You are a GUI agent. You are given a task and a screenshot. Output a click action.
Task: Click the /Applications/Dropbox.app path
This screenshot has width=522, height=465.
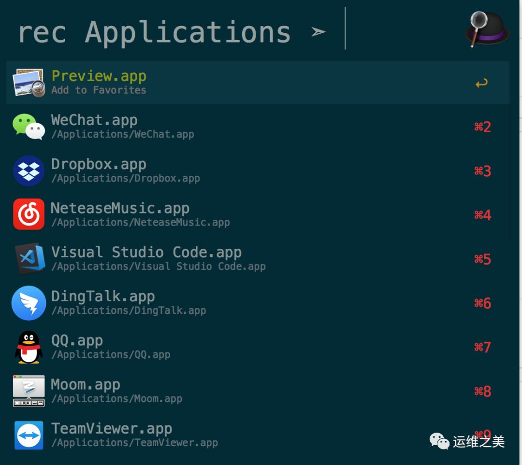(126, 178)
